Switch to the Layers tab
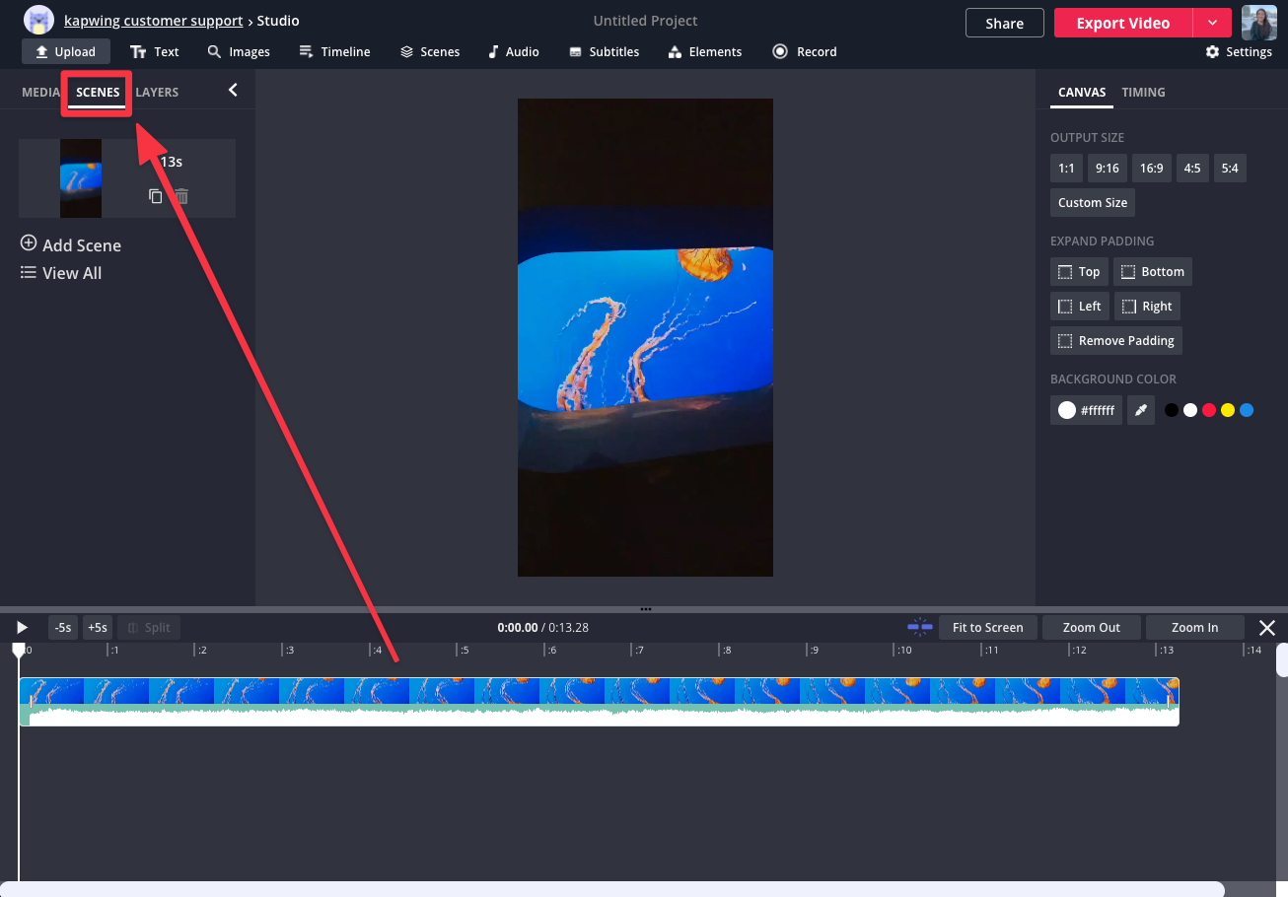This screenshot has width=1288, height=897. pos(157,92)
